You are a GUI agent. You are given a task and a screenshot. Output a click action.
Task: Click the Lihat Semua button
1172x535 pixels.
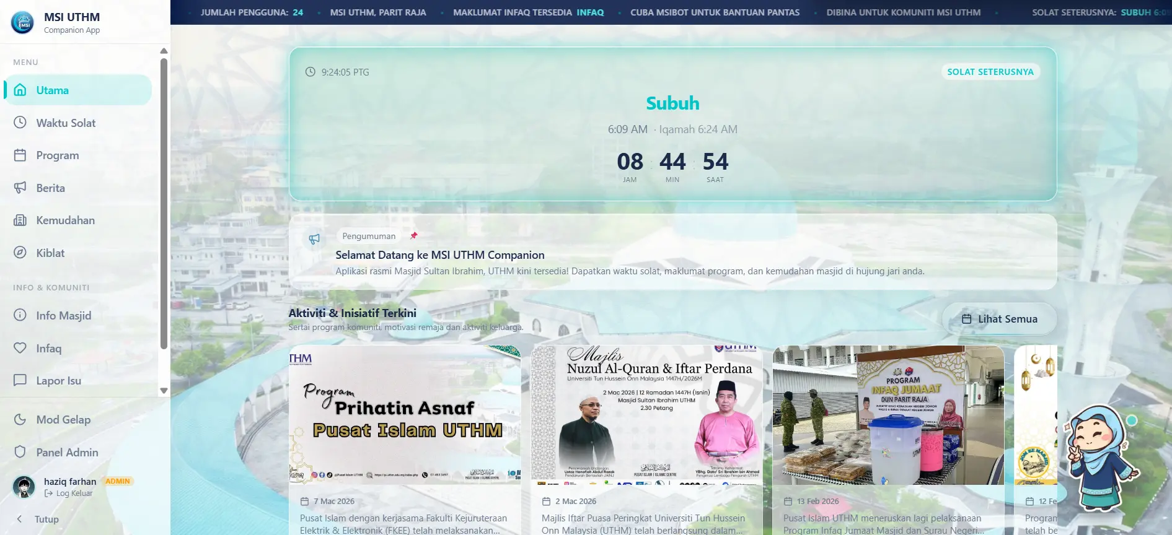click(x=999, y=319)
